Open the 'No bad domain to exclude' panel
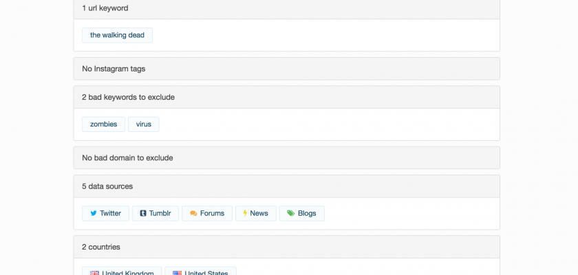Viewport: 578px width, 275px height. tap(286, 157)
